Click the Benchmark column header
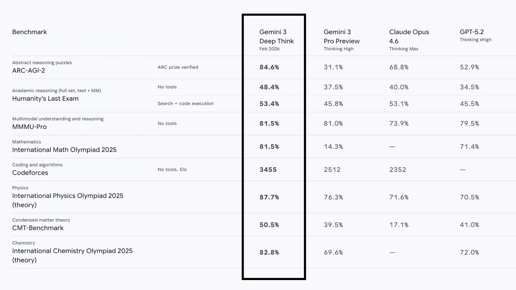The width and height of the screenshot is (516, 290). 30,32
